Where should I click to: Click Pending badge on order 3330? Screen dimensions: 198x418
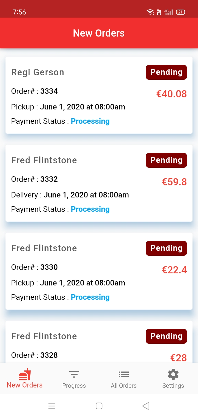pos(166,248)
